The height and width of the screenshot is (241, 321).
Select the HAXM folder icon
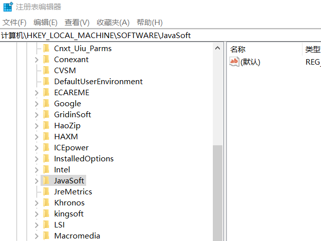(x=46, y=137)
